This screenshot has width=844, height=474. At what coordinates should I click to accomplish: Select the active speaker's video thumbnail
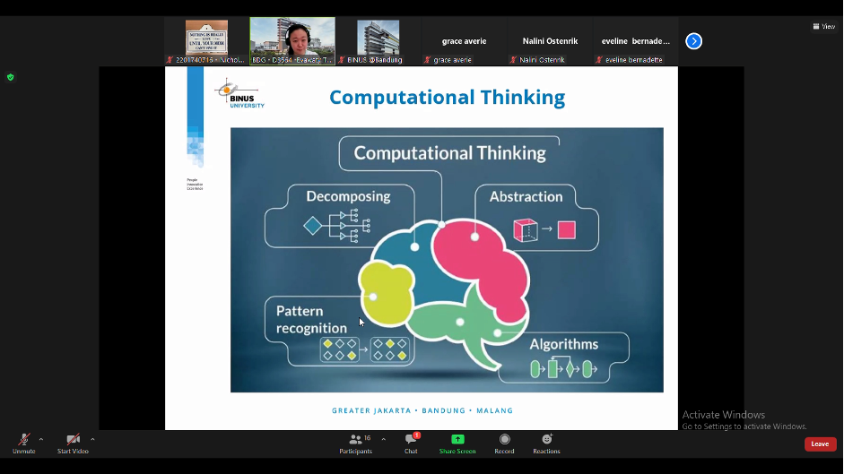(292, 40)
